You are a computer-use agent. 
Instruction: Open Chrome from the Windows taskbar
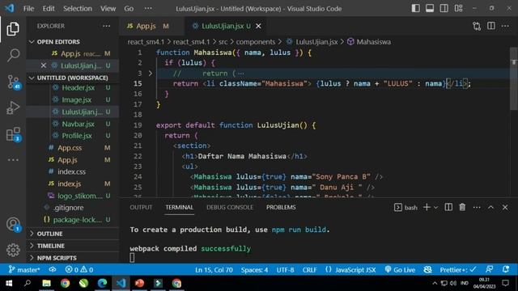[65, 284]
